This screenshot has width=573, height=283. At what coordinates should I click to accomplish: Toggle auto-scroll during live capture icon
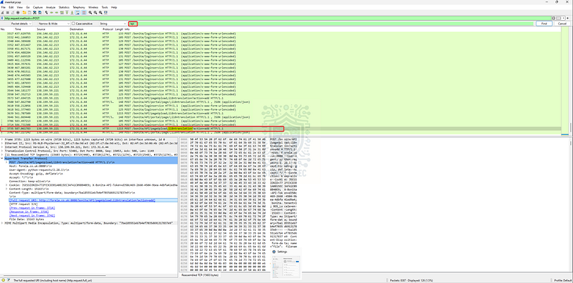pyautogui.click(x=77, y=12)
